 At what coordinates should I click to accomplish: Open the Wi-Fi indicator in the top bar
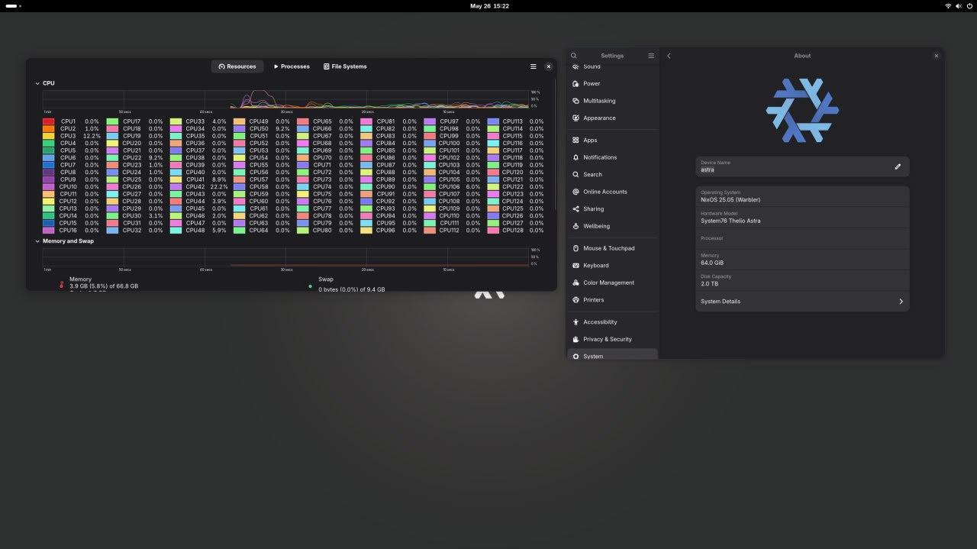(x=948, y=6)
